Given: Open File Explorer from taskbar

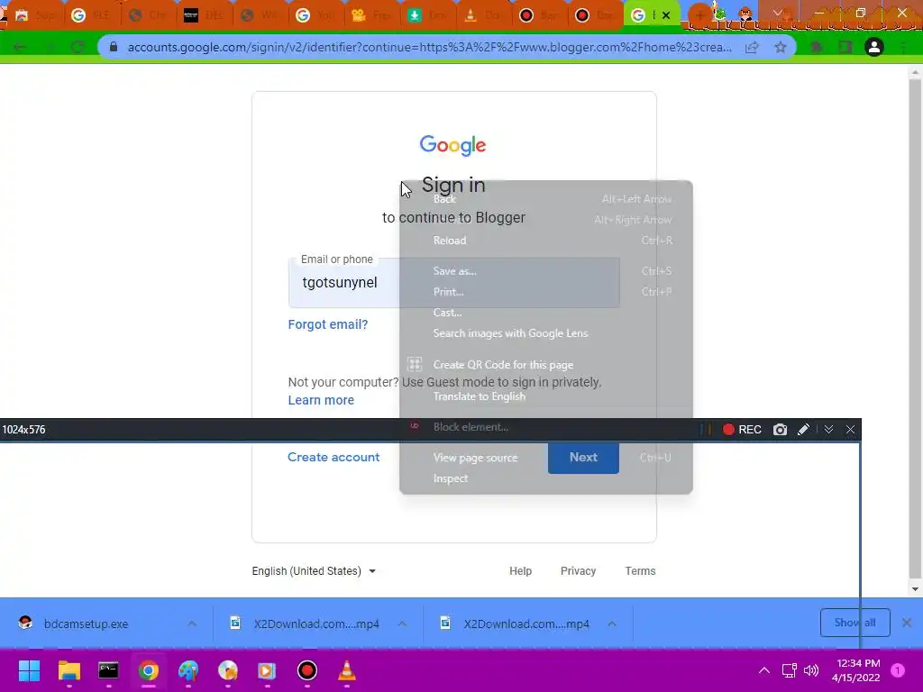Looking at the screenshot, I should click(x=69, y=670).
